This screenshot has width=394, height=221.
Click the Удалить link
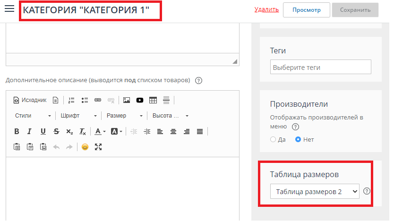[x=266, y=9]
